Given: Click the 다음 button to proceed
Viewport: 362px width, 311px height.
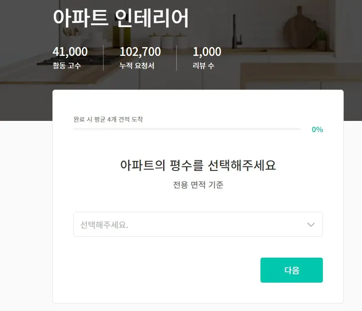Looking at the screenshot, I should 291,270.
